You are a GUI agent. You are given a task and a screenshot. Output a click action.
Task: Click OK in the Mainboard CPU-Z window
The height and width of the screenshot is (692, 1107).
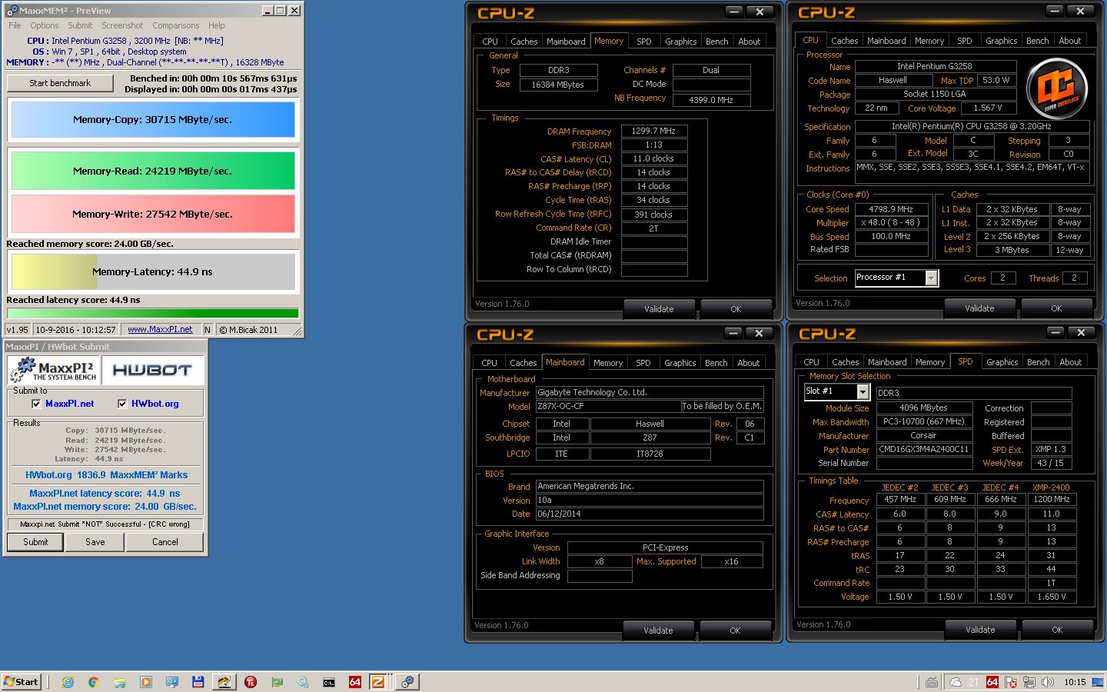pyautogui.click(x=735, y=630)
